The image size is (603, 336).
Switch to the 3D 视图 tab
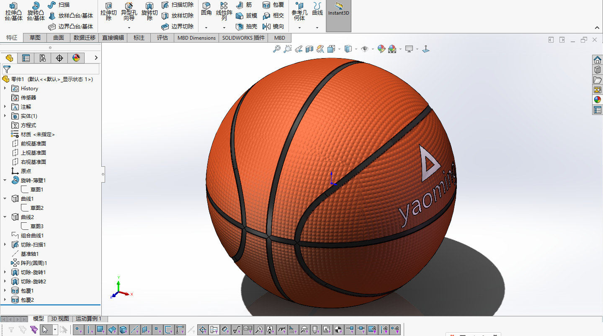click(x=60, y=319)
